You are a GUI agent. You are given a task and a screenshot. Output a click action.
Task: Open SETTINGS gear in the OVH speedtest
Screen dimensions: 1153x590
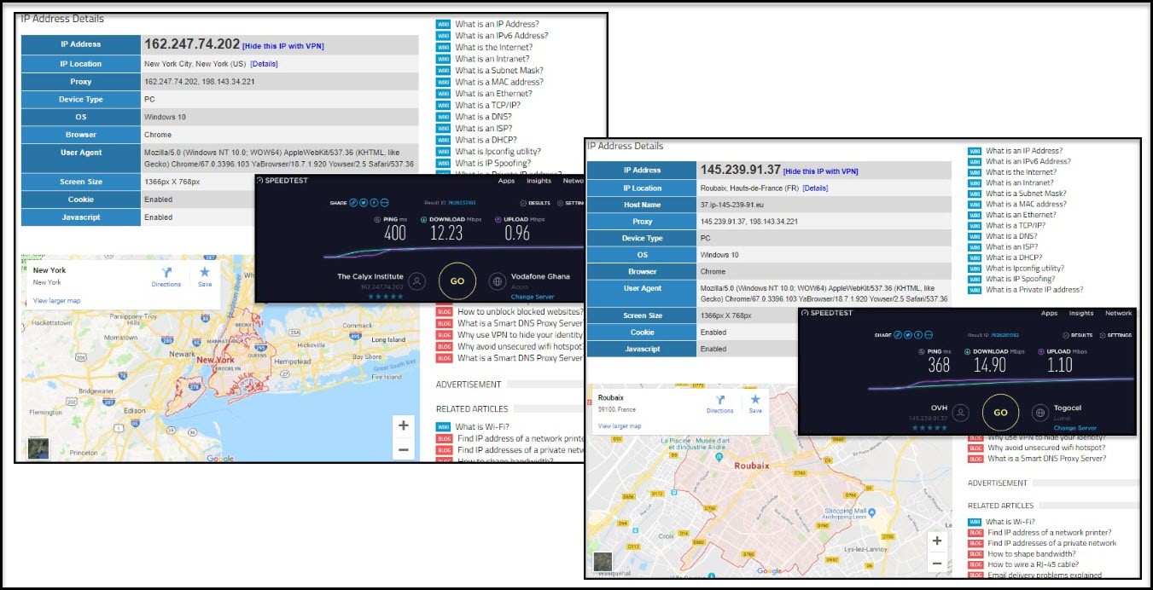point(1116,335)
